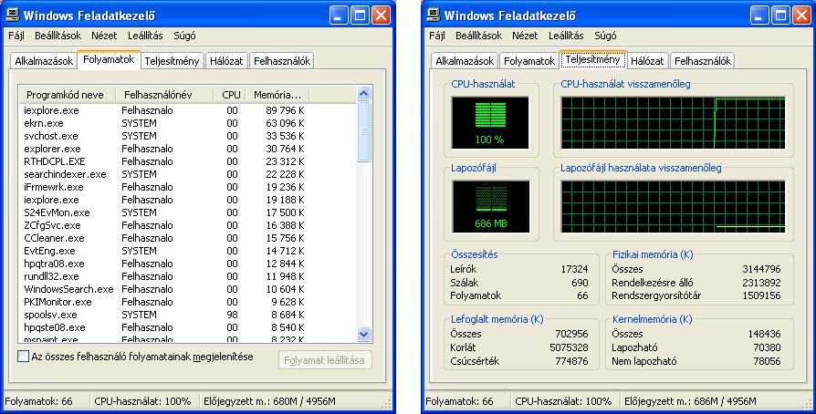Select the ekrn.exe process row
Screen dimensions: 816x414
(x=187, y=123)
